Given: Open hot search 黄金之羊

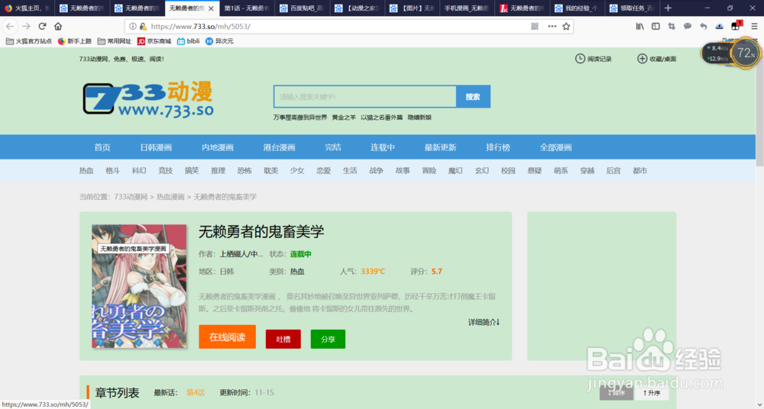Looking at the screenshot, I should [x=344, y=118].
